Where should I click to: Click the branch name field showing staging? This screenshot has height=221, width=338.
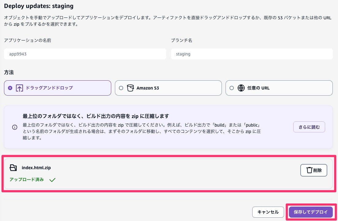[252, 54]
